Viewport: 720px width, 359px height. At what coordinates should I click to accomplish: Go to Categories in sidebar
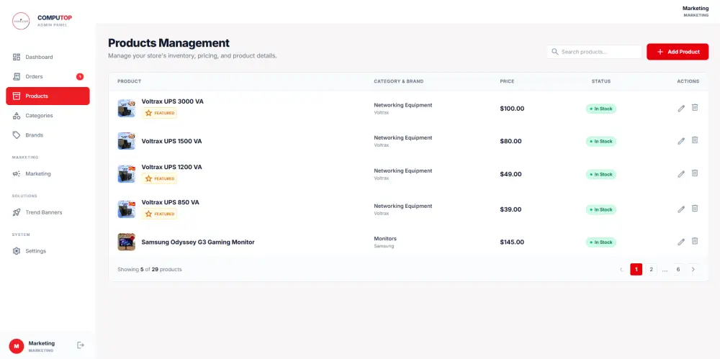coord(48,116)
